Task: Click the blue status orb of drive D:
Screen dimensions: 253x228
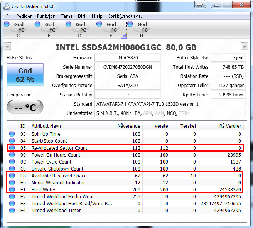Action: coord(68,24)
